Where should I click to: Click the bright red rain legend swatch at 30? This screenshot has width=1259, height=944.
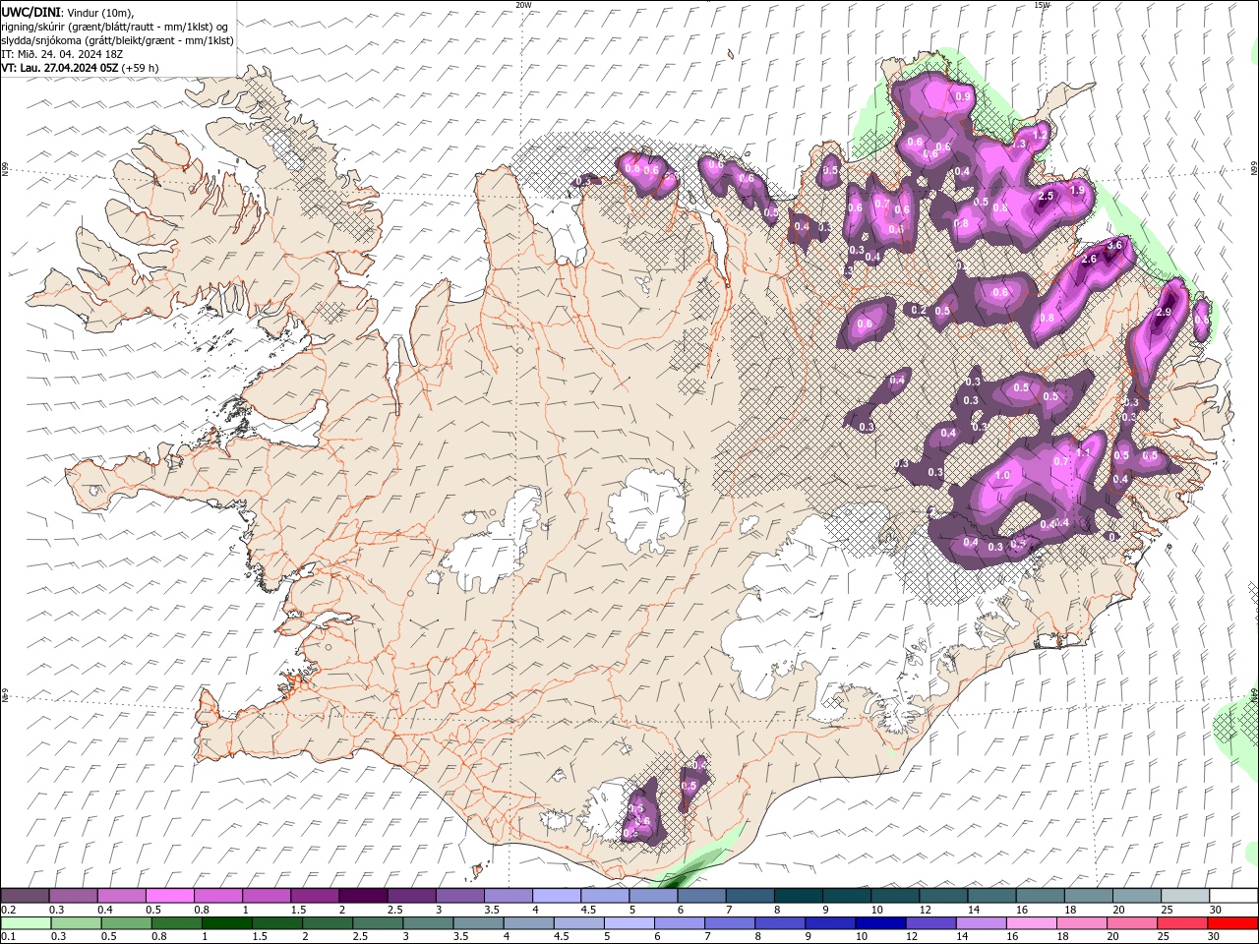coord(1232,923)
